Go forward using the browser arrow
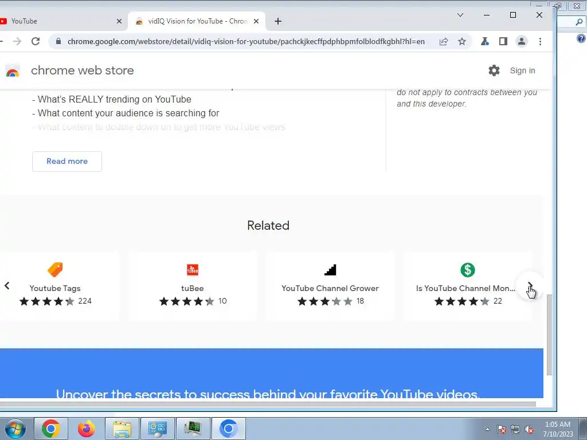This screenshot has height=440, width=587. click(17, 41)
